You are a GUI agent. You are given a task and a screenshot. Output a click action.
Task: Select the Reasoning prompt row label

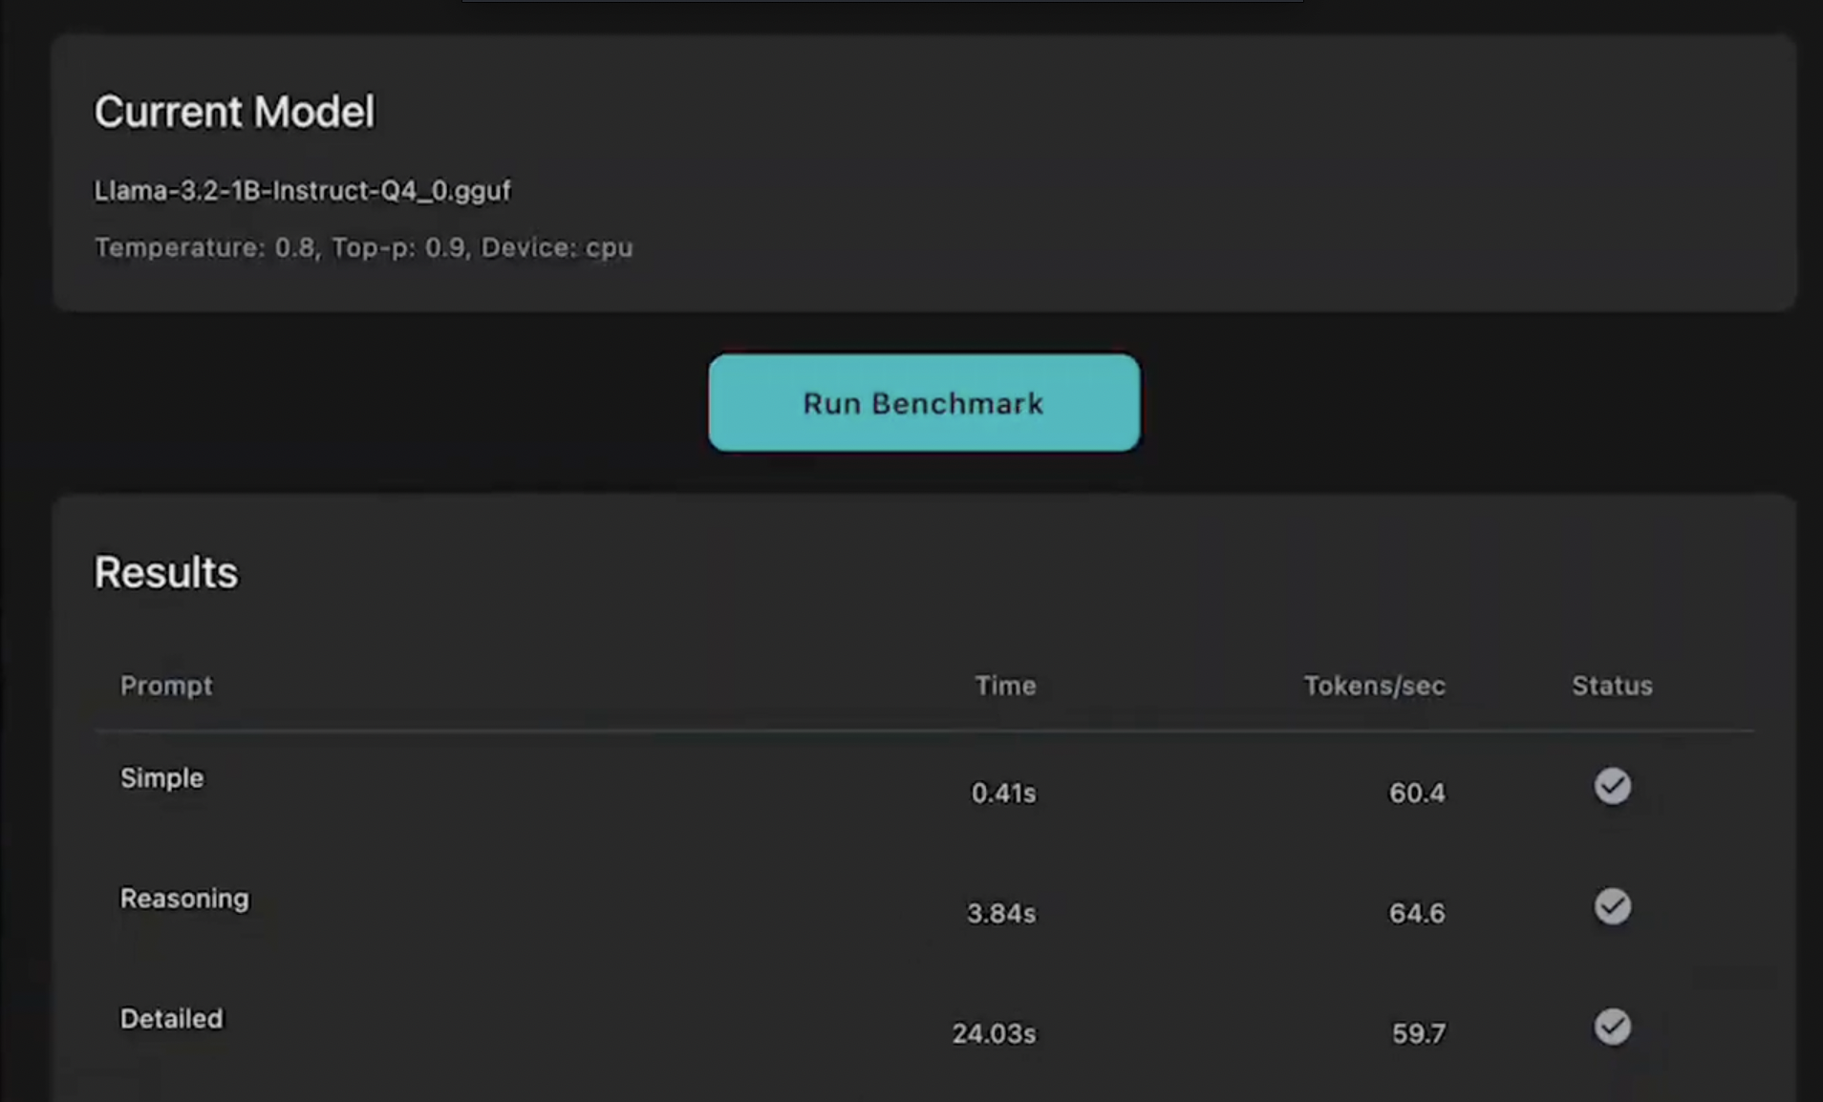[184, 899]
